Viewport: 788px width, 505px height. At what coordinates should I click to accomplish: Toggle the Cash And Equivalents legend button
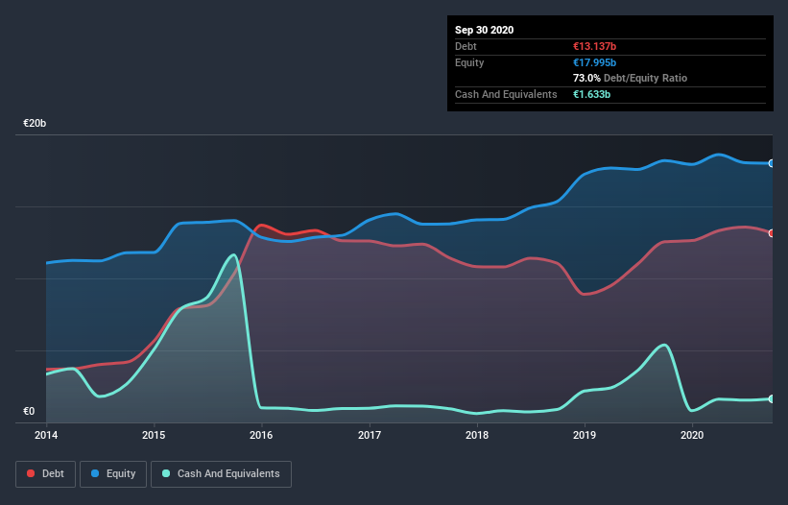pyautogui.click(x=221, y=474)
